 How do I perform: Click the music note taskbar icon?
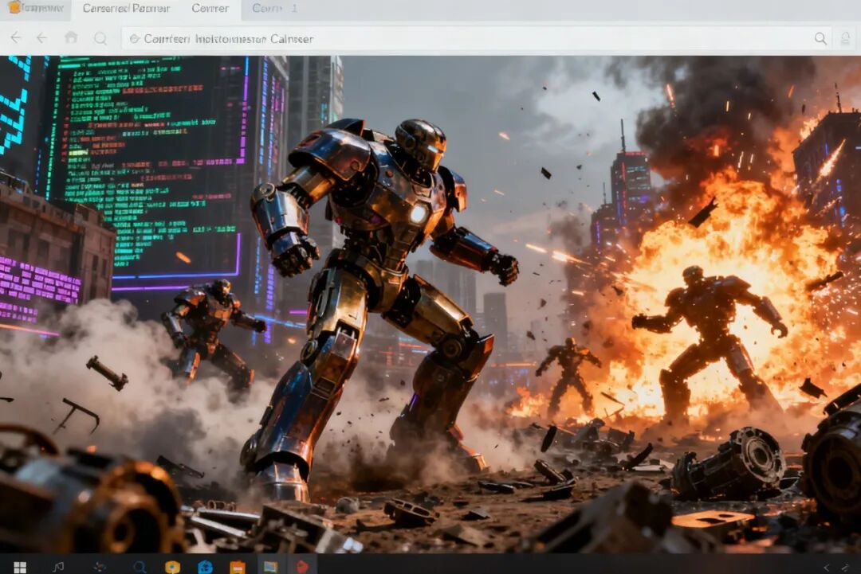[58, 566]
